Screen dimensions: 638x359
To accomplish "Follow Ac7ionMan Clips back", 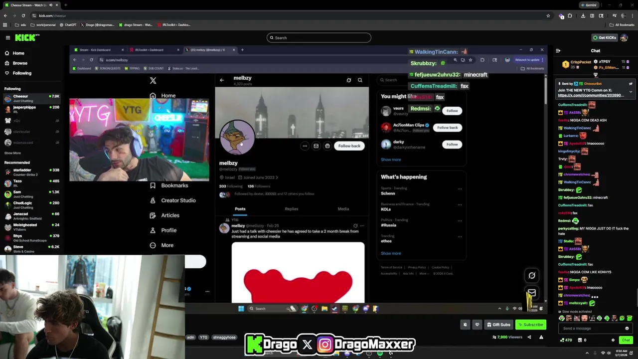I will (x=447, y=128).
